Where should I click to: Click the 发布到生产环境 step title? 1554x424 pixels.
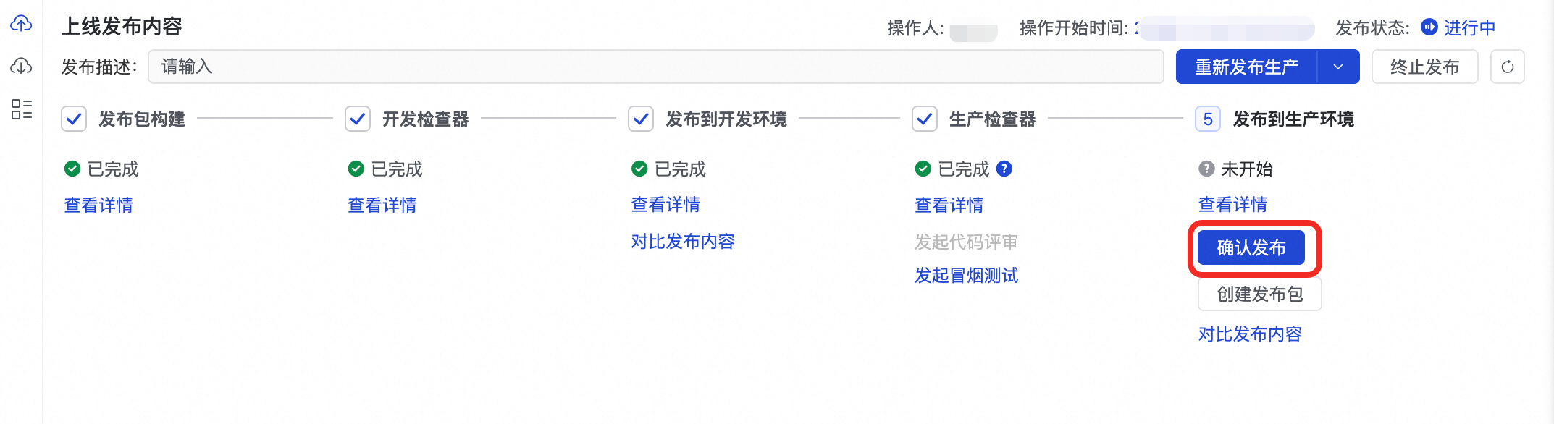(1293, 119)
